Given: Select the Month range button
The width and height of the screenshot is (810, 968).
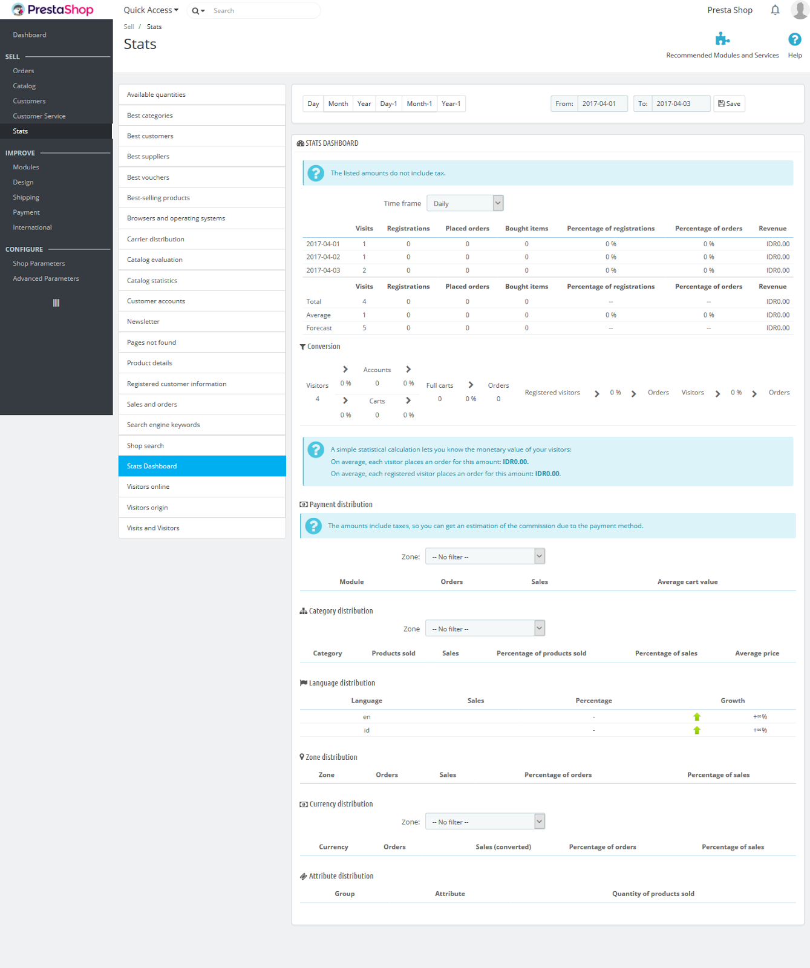Looking at the screenshot, I should tap(338, 103).
